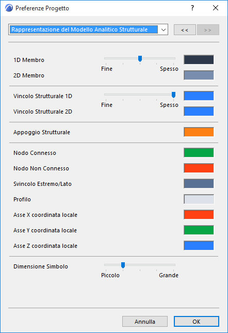Change the Asse X coordinata locale color
228x333 pixels.
click(x=199, y=215)
